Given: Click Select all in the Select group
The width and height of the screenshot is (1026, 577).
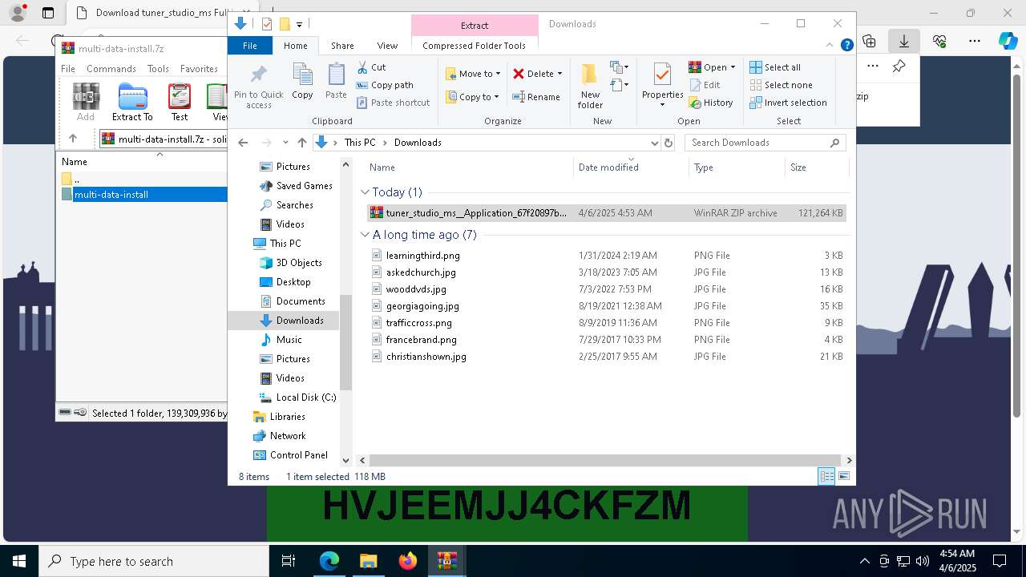Looking at the screenshot, I should 775,67.
